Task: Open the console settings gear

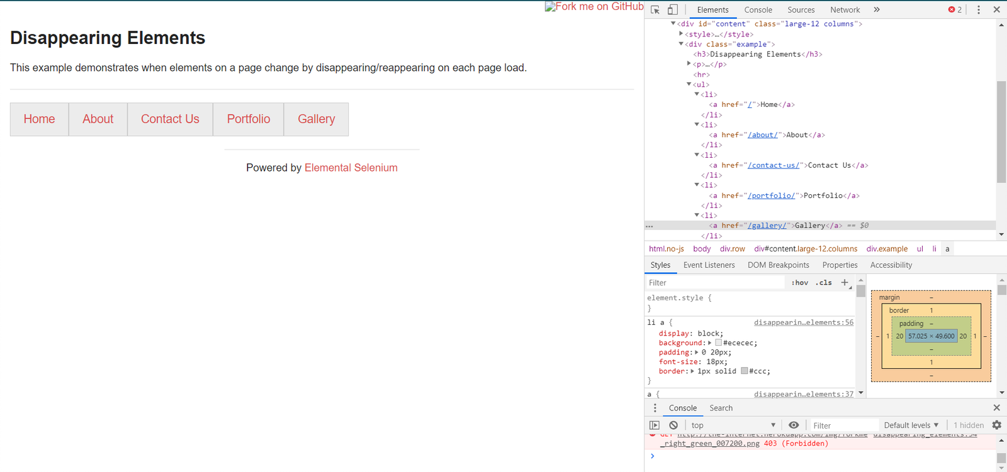Action: pos(997,425)
